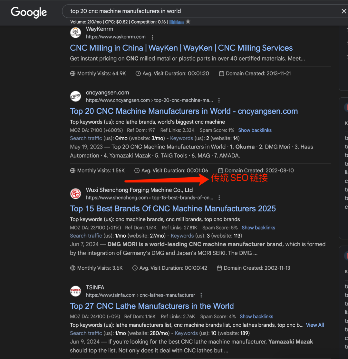Open Top 20 CNC Machine Manufacturers in World link

[184, 111]
